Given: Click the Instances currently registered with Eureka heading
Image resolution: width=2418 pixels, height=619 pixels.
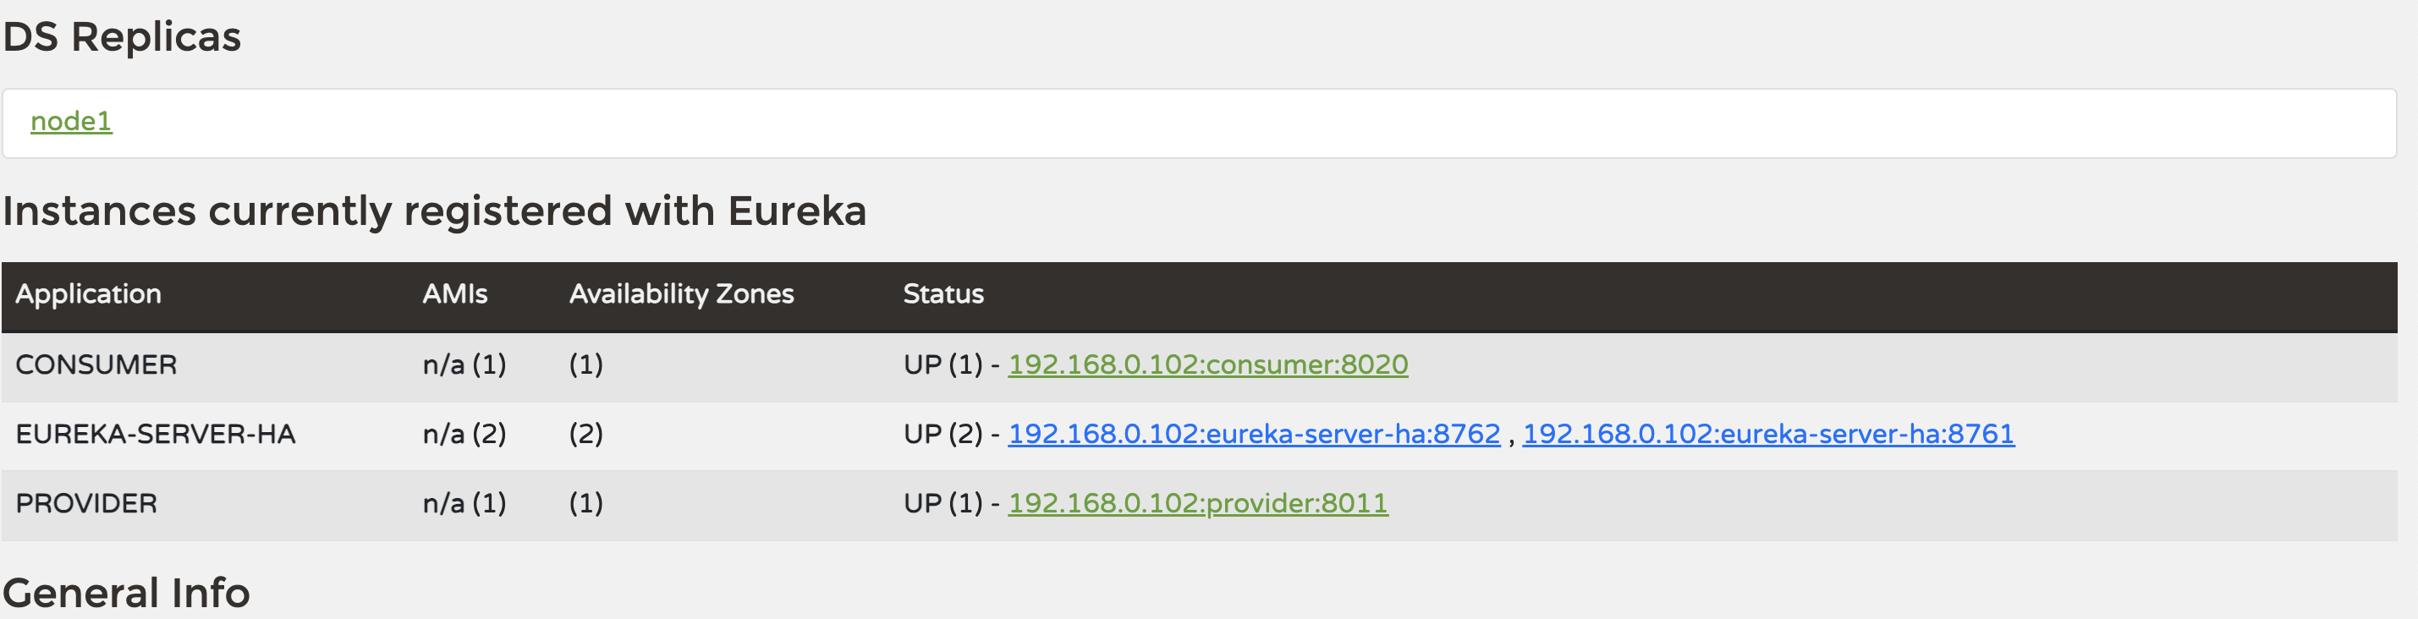Looking at the screenshot, I should [x=434, y=211].
